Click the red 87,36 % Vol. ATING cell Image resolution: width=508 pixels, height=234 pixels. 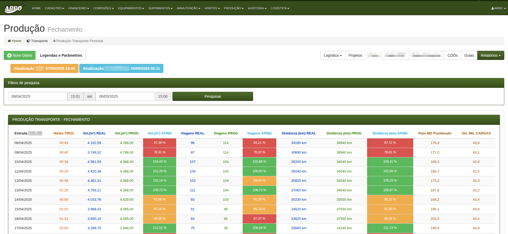[159, 143]
